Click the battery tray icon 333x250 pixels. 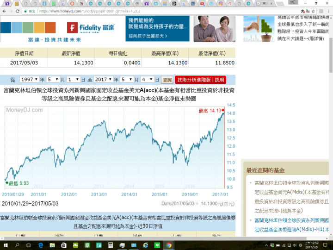pos(278,245)
